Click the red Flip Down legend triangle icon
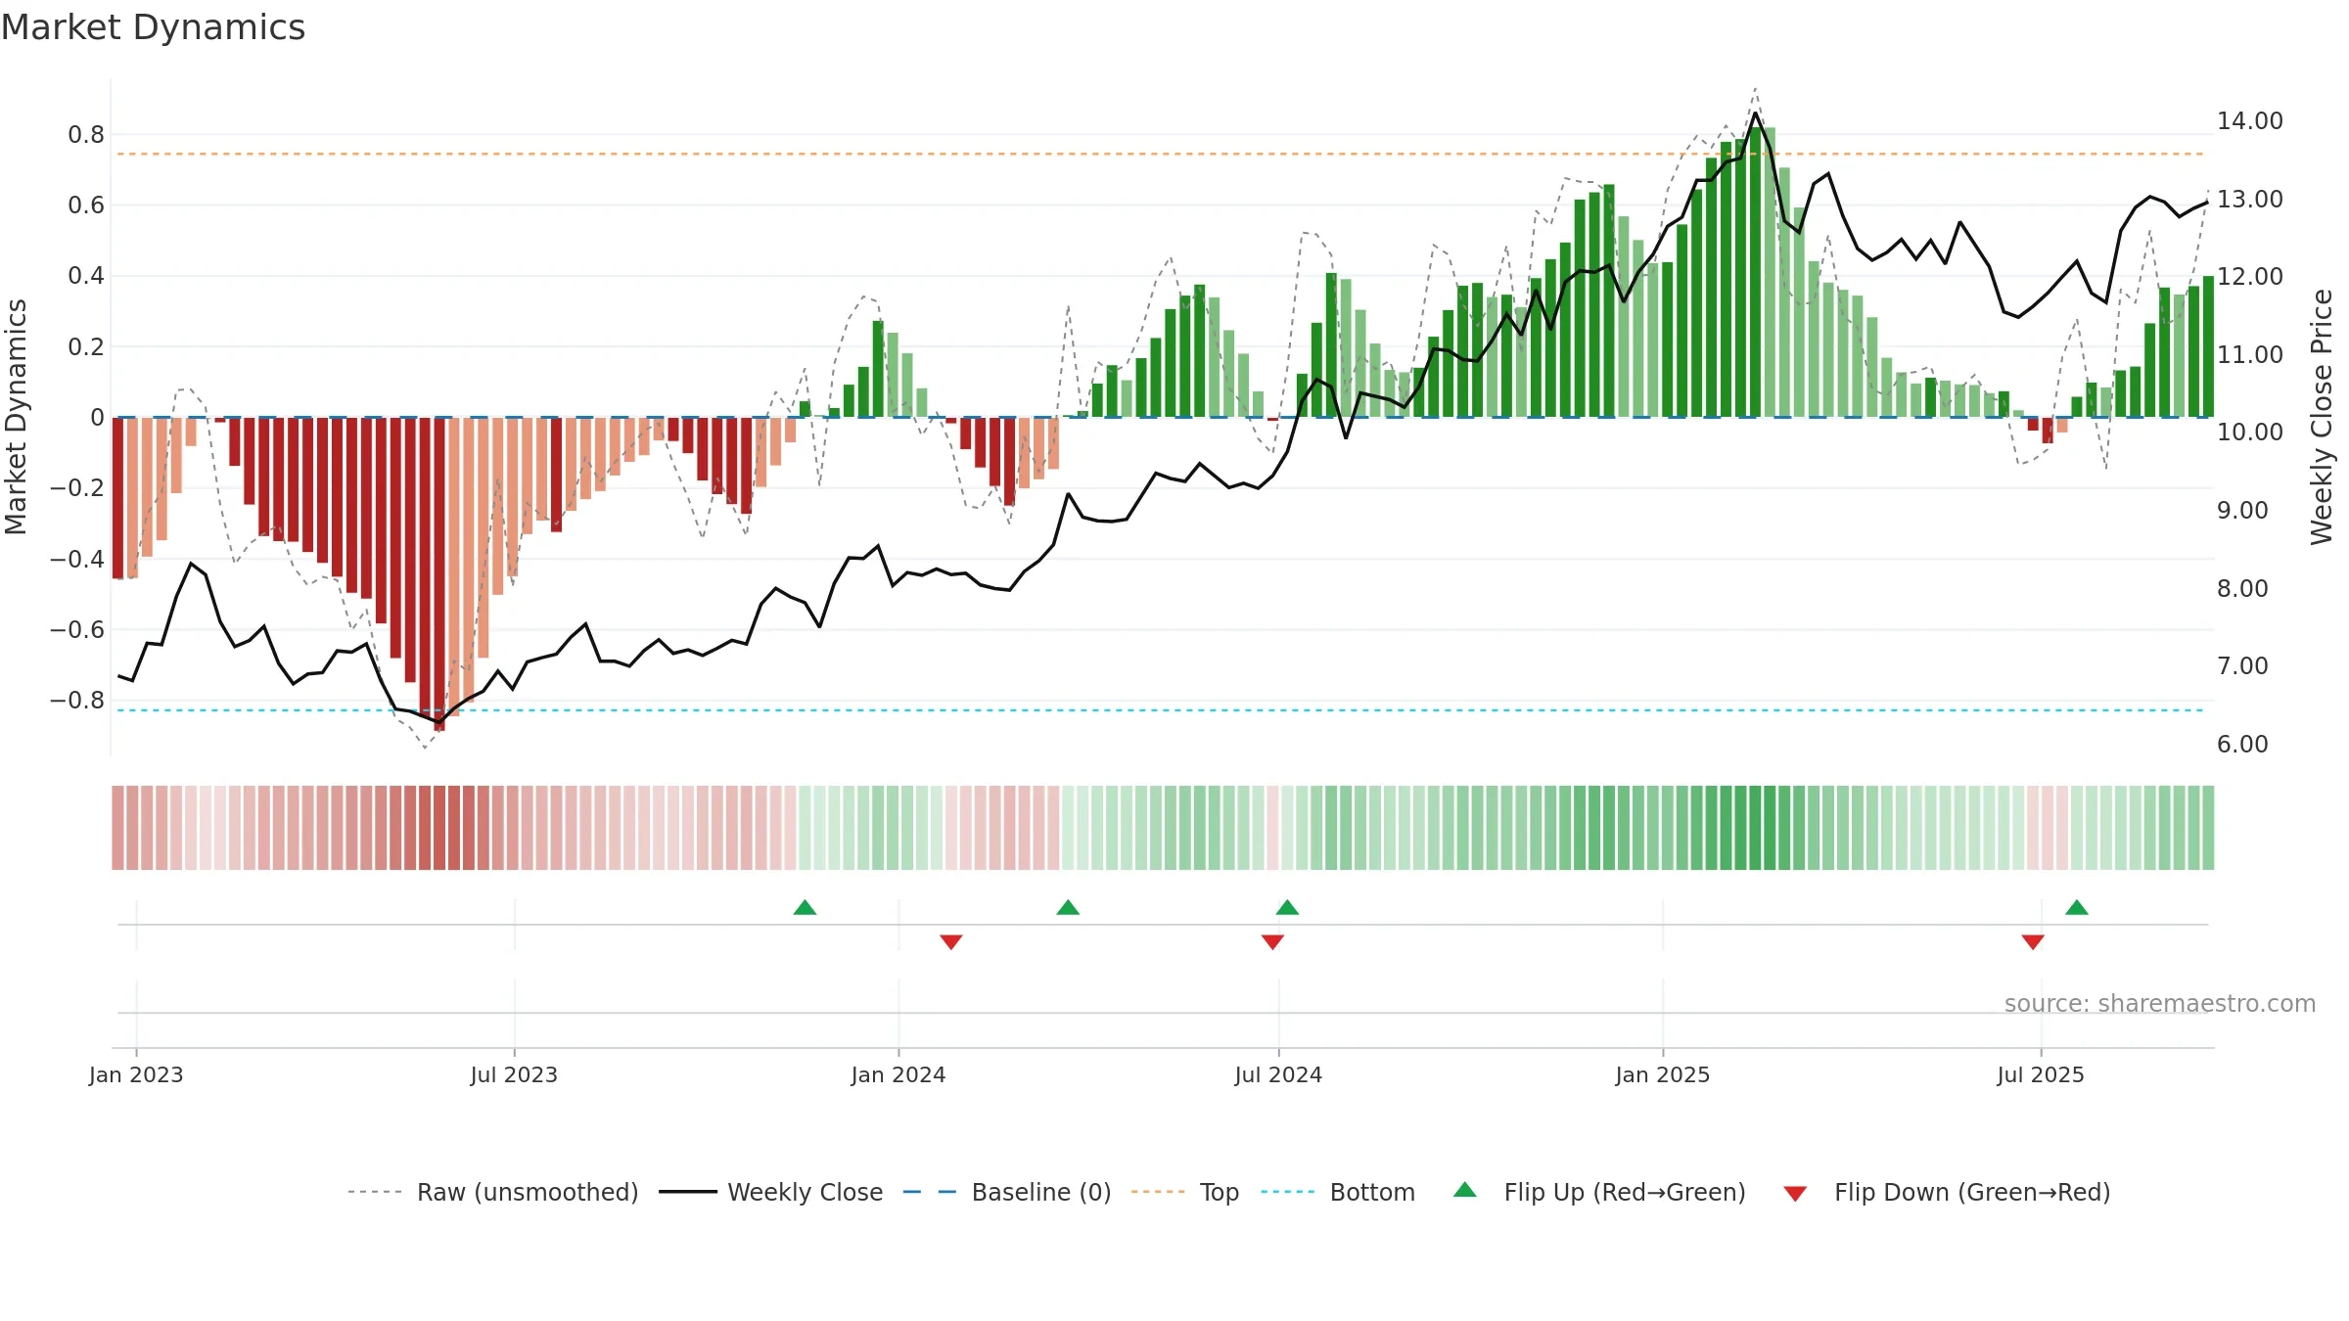Image resolution: width=2349 pixels, height=1321 pixels. point(1795,1194)
